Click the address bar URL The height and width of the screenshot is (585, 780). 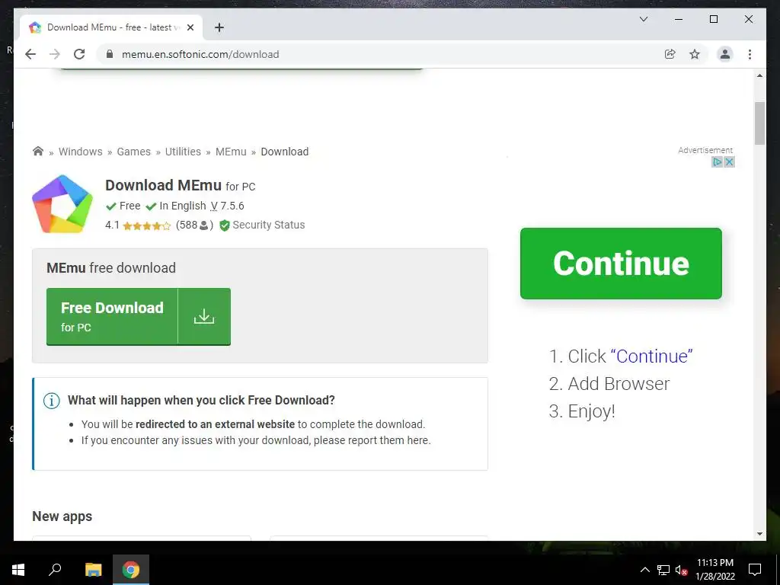click(200, 54)
